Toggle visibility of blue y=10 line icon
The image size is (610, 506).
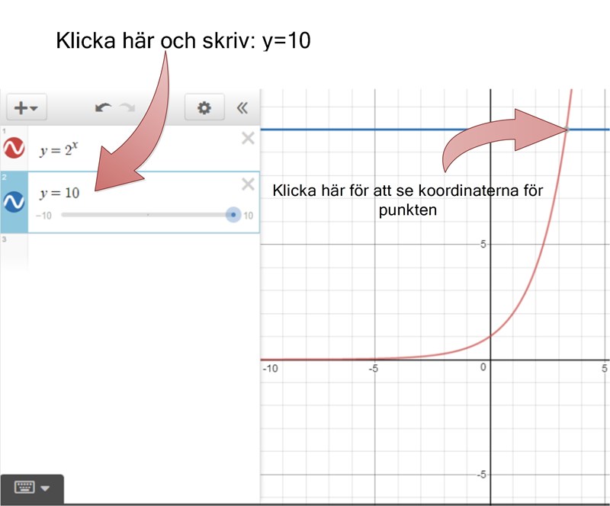(x=14, y=202)
